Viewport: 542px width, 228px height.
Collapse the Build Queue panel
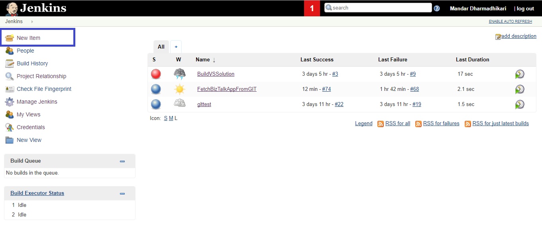point(122,161)
